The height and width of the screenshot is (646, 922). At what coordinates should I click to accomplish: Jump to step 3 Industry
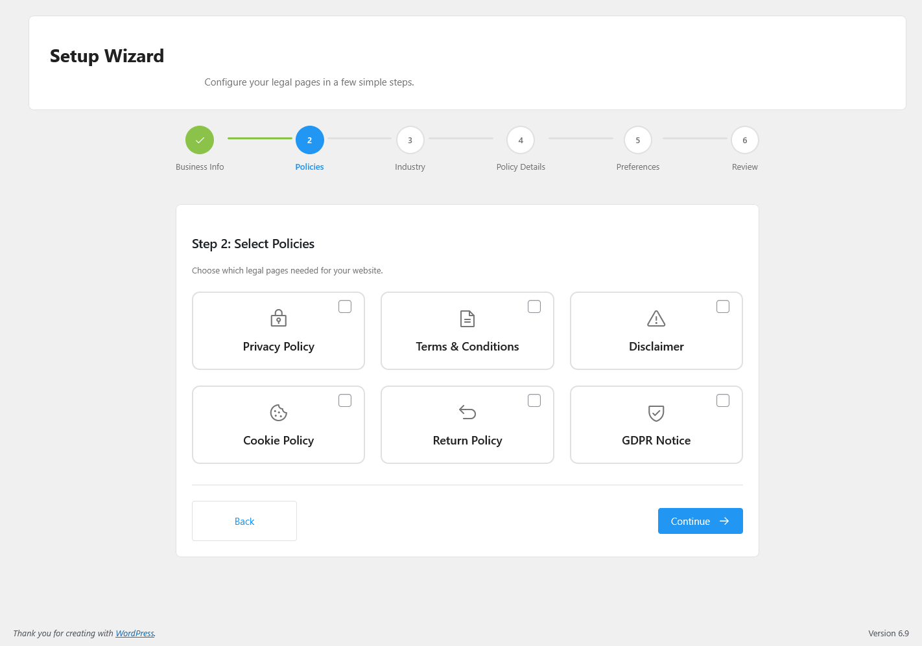click(410, 140)
